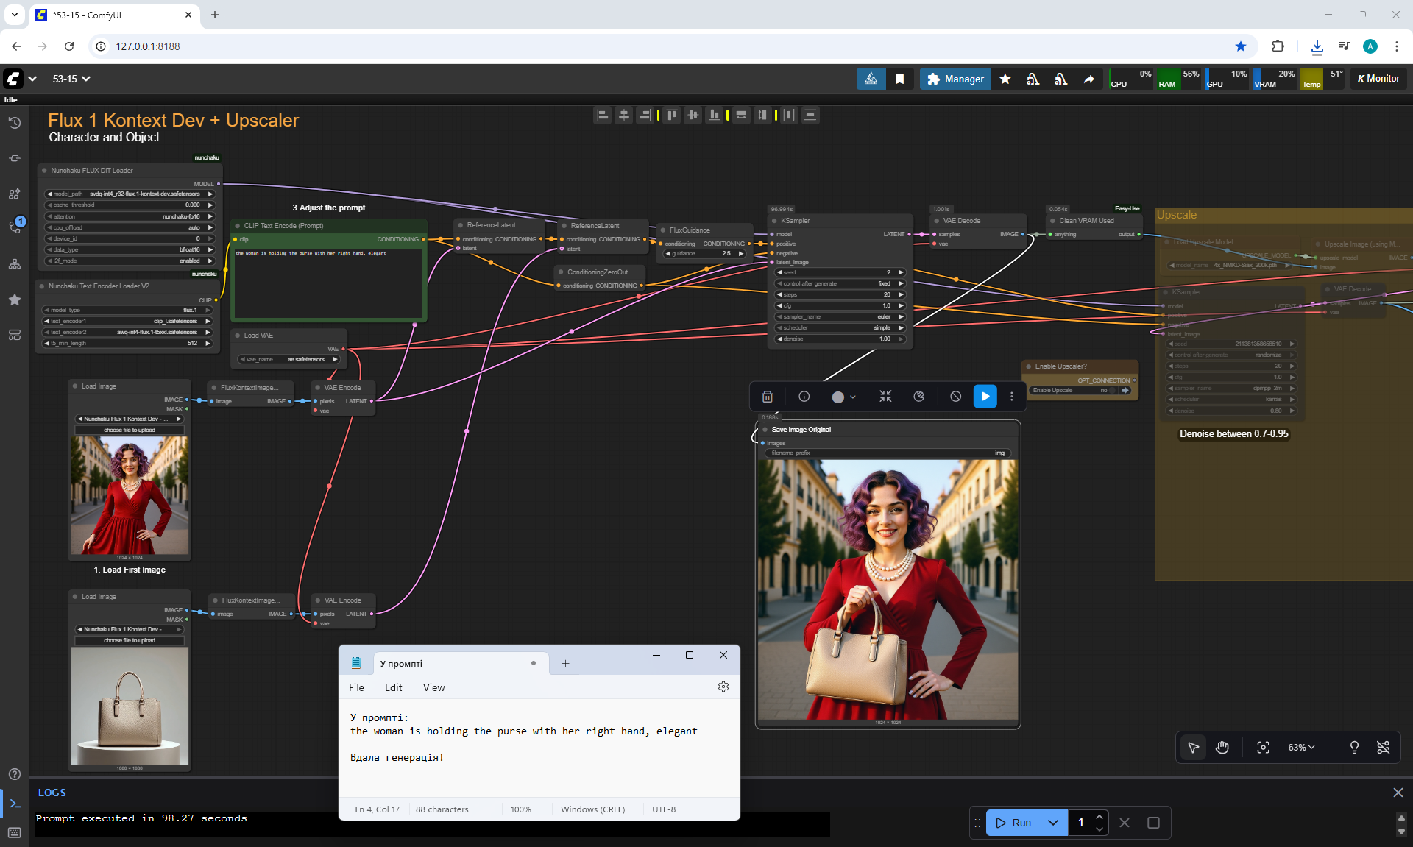Open the queue history sidebar icon

[15, 123]
